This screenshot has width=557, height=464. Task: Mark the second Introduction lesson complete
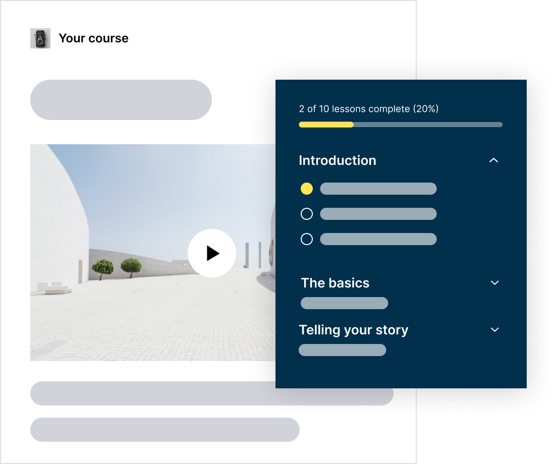(x=307, y=213)
